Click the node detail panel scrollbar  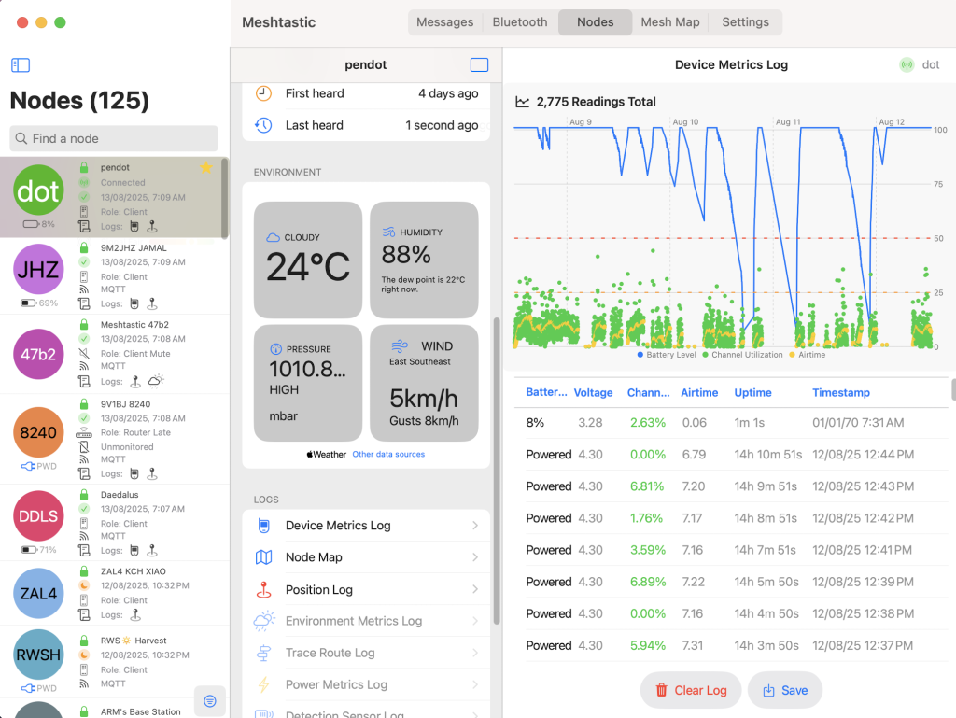[x=497, y=471]
